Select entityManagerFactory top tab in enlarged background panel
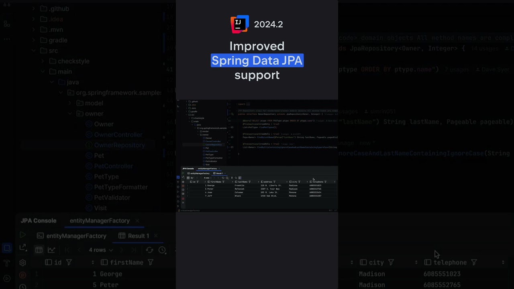 point(100,220)
